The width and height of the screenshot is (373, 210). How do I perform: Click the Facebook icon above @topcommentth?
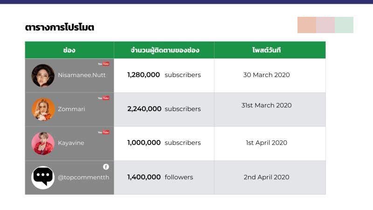tap(106, 167)
